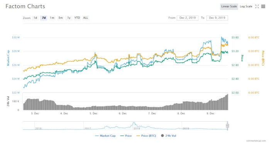Click the $22 M market cap axis label

[16, 93]
